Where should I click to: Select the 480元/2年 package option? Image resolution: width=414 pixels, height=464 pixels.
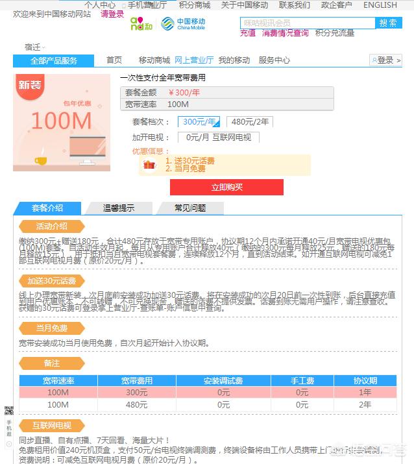click(x=250, y=121)
